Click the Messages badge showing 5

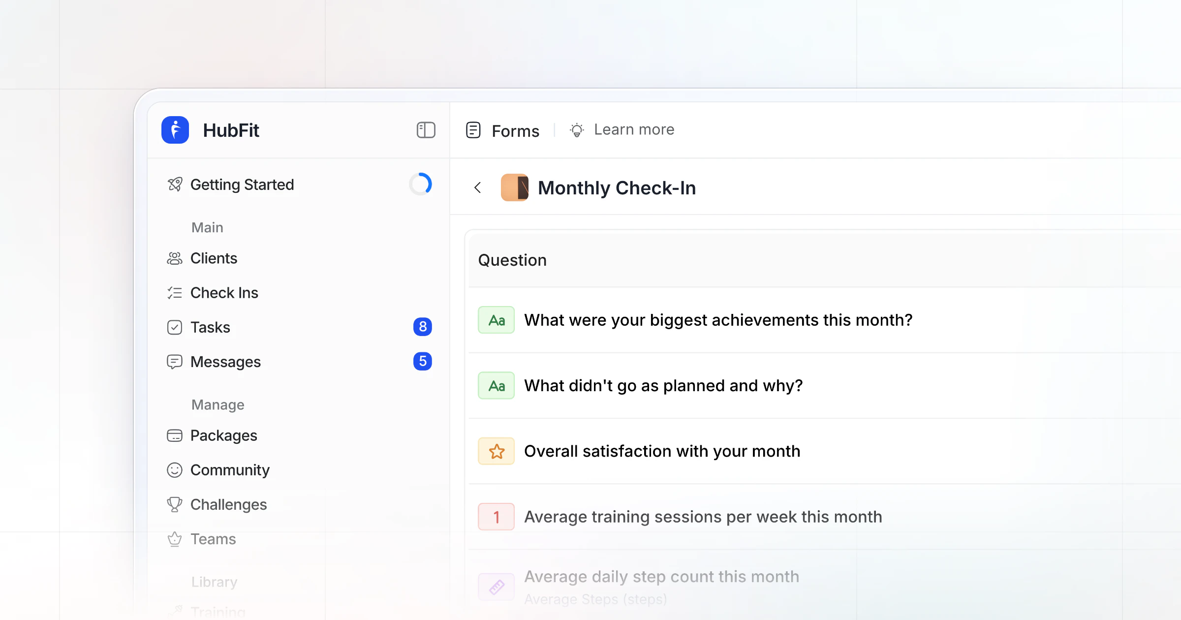pyautogui.click(x=423, y=361)
